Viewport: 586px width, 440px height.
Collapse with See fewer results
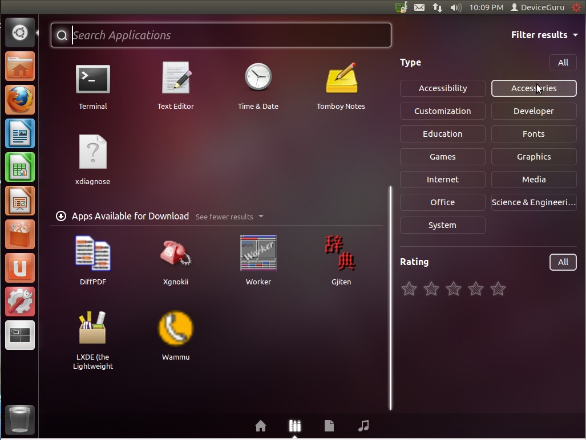[229, 217]
